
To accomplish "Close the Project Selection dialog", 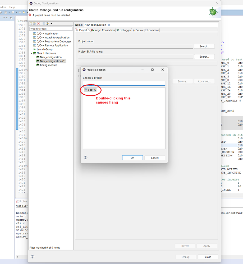I will tap(162, 70).
